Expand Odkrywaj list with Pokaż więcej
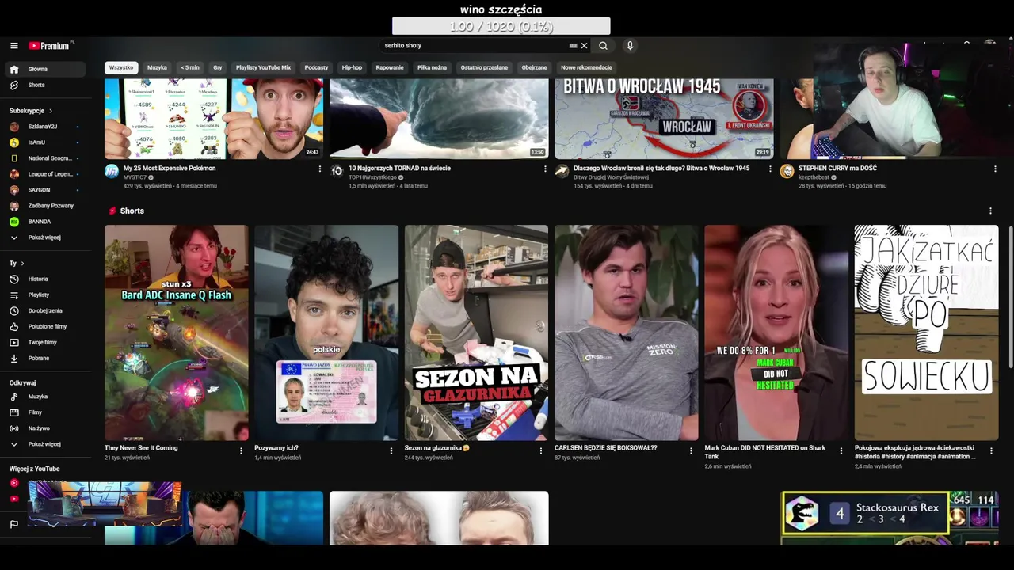Image resolution: width=1014 pixels, height=570 pixels. click(45, 444)
